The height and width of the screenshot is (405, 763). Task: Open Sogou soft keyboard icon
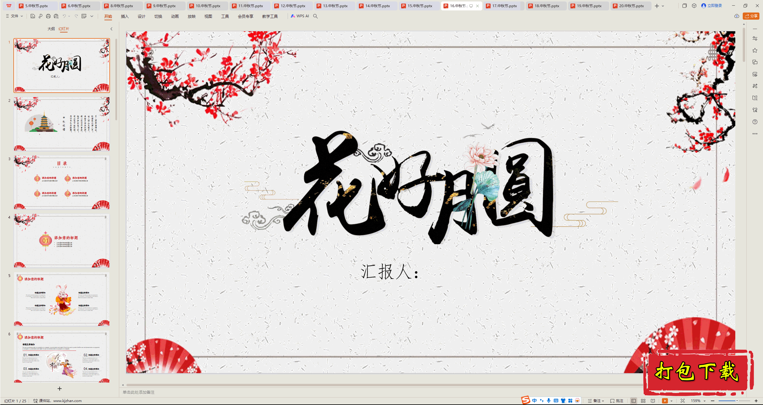coord(556,401)
